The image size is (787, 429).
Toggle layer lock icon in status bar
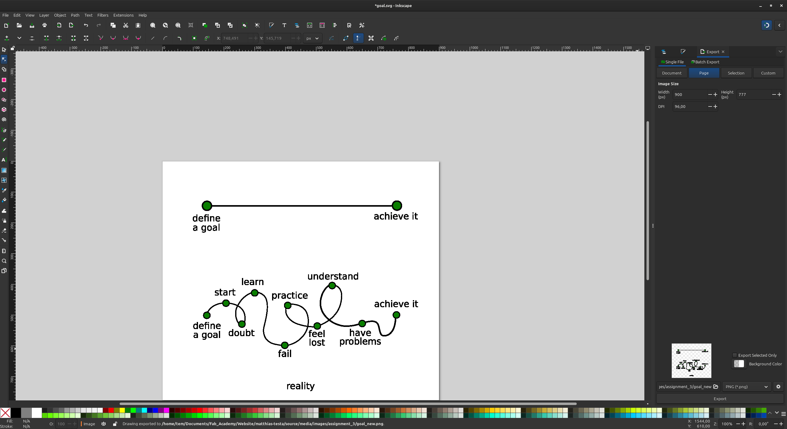pos(115,424)
